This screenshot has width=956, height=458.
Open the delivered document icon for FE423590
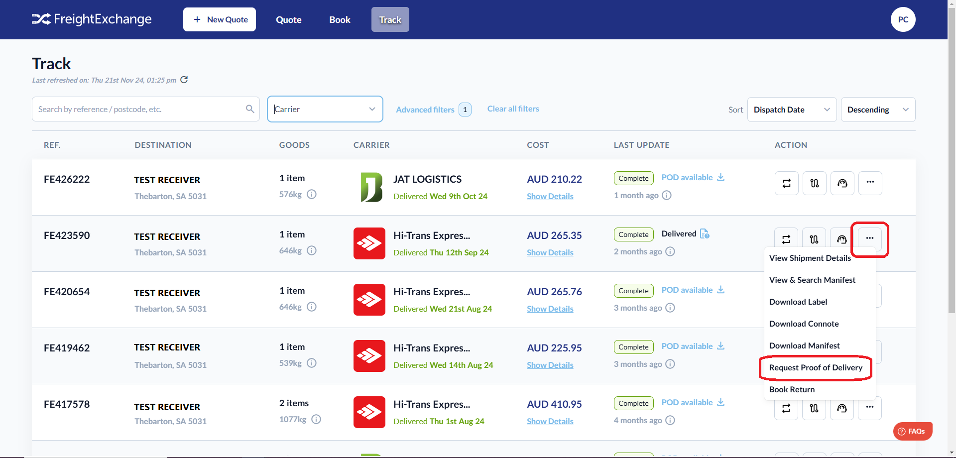(x=705, y=233)
